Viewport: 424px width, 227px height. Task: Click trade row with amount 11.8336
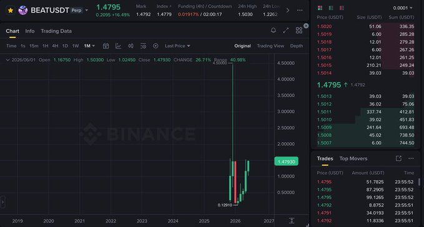point(365,221)
